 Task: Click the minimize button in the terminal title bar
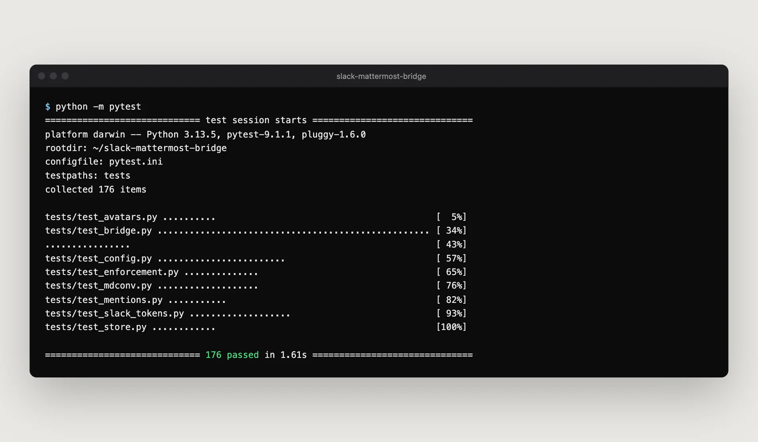(x=53, y=76)
